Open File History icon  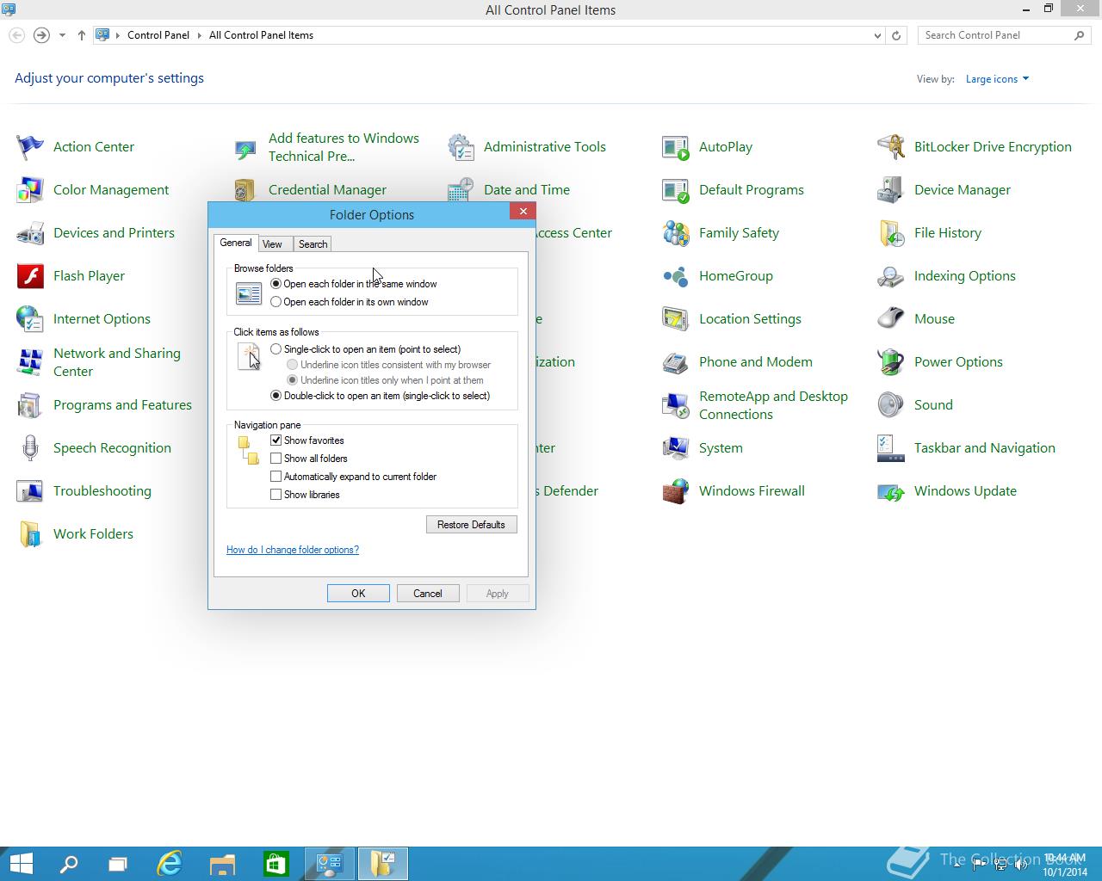point(891,233)
